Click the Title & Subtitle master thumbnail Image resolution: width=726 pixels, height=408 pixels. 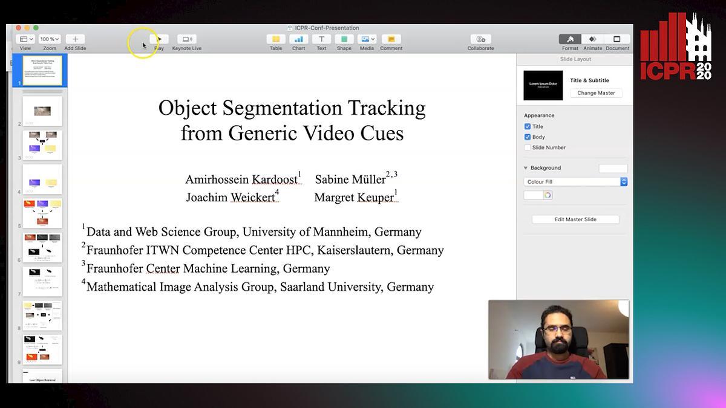tap(543, 85)
